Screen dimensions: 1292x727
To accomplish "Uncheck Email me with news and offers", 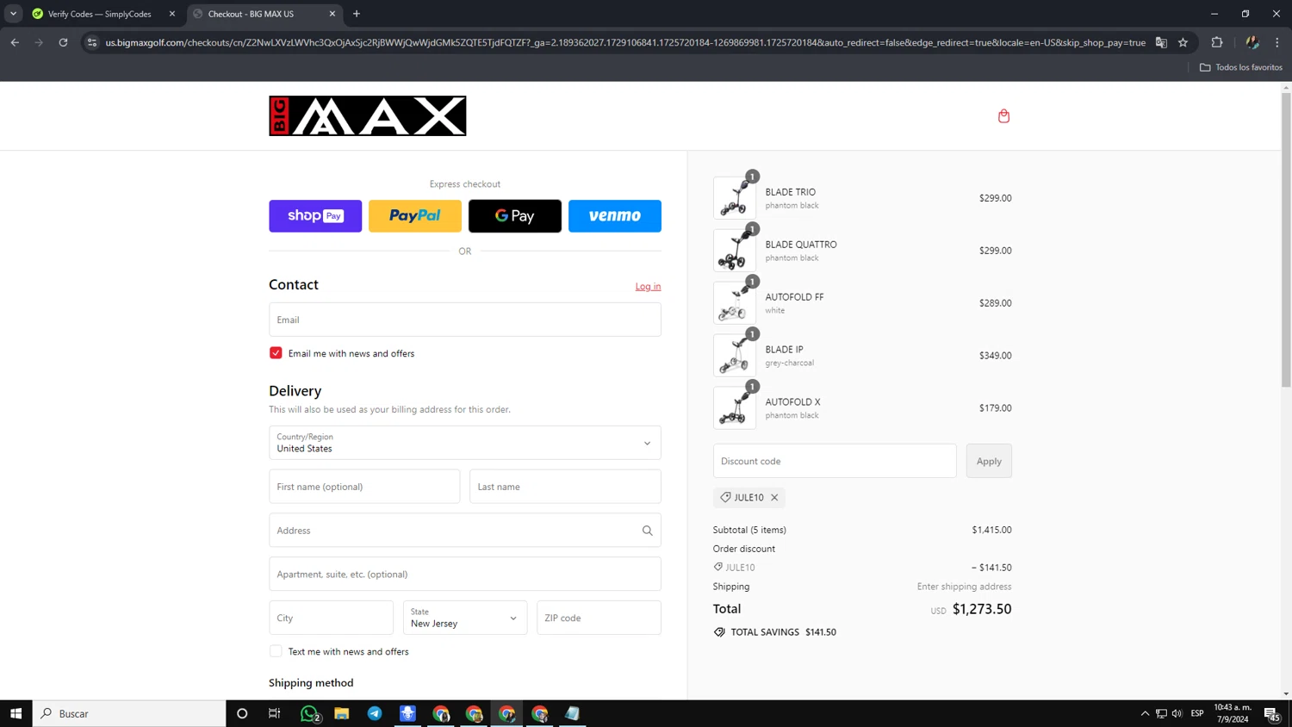I will tap(276, 353).
